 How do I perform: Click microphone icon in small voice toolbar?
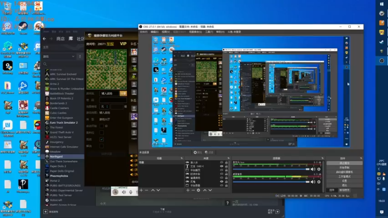pyautogui.click(x=130, y=192)
